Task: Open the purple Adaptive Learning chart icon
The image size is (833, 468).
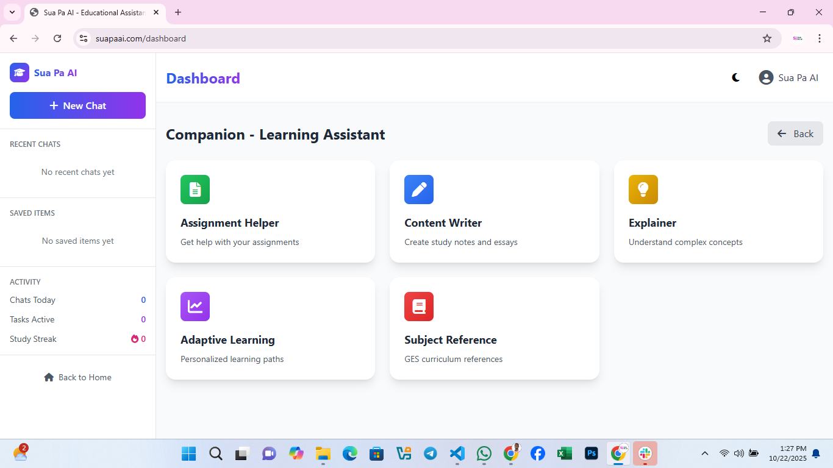Action: tap(195, 307)
